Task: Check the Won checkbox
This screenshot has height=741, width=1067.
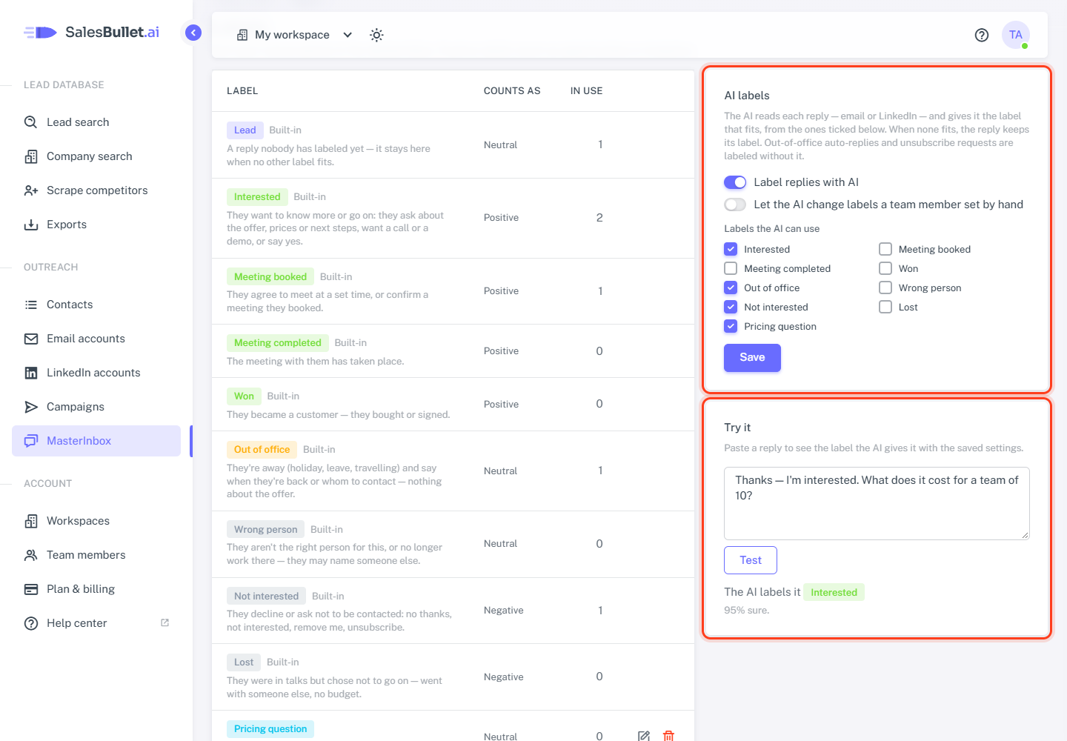Action: click(885, 268)
